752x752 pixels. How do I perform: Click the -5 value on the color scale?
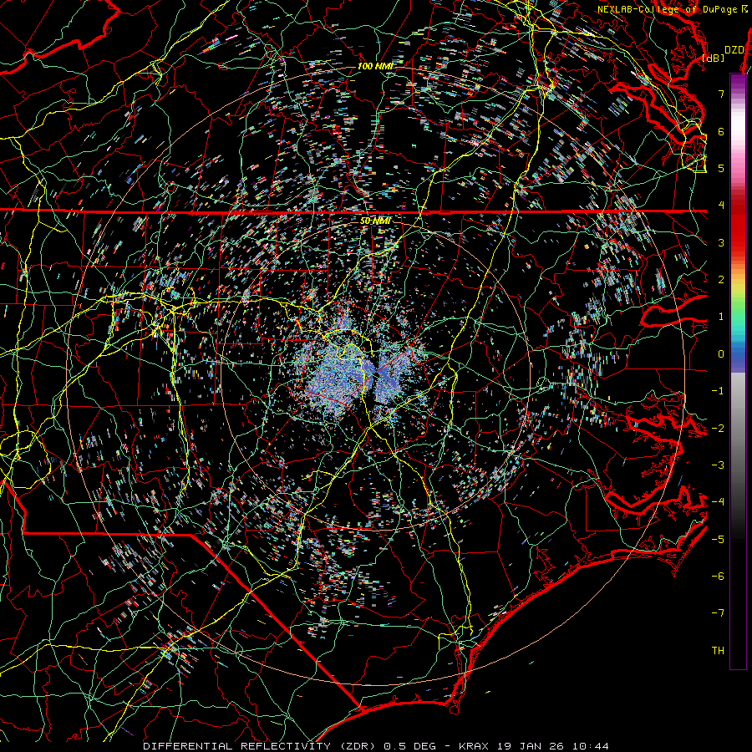(x=718, y=539)
